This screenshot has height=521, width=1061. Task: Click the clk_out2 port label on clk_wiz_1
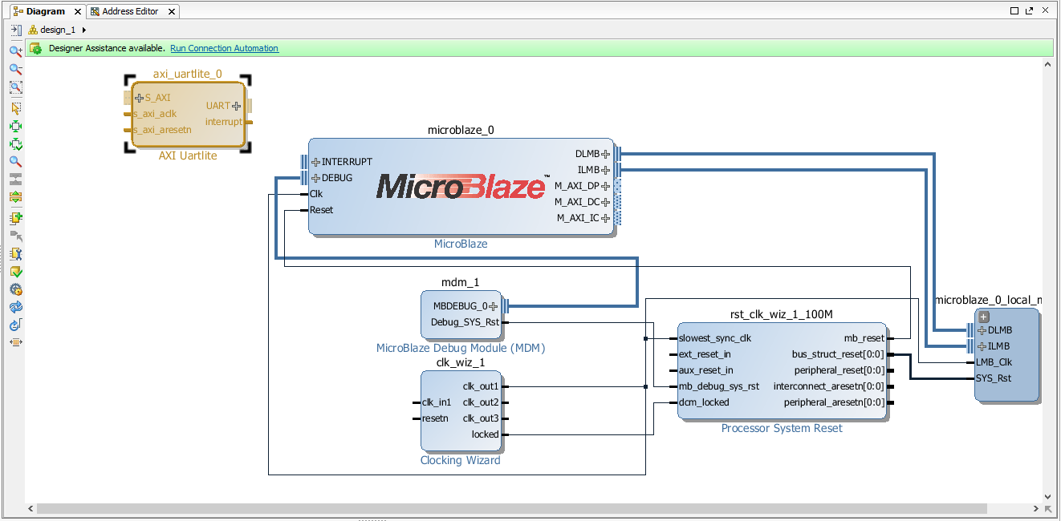click(x=481, y=402)
